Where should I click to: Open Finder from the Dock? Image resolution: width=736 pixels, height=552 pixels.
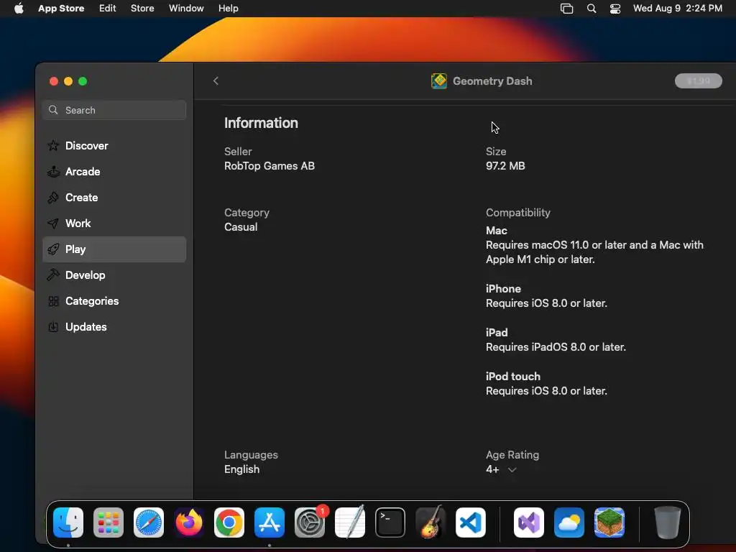point(68,523)
